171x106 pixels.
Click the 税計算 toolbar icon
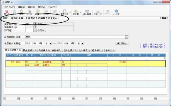click(76, 12)
